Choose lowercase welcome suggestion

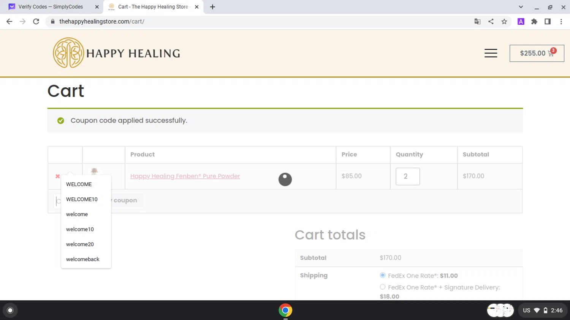tap(86, 214)
